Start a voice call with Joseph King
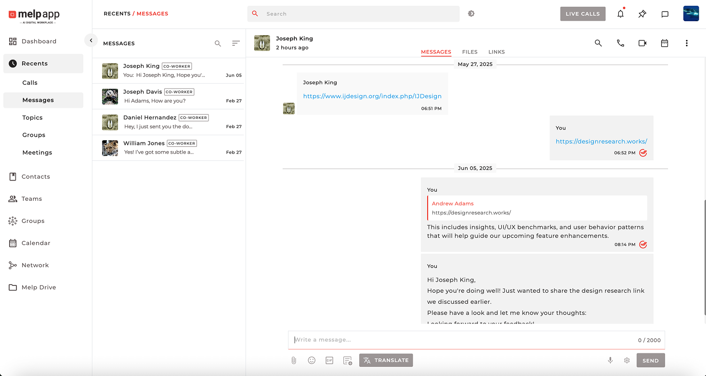Image resolution: width=706 pixels, height=376 pixels. 620,43
